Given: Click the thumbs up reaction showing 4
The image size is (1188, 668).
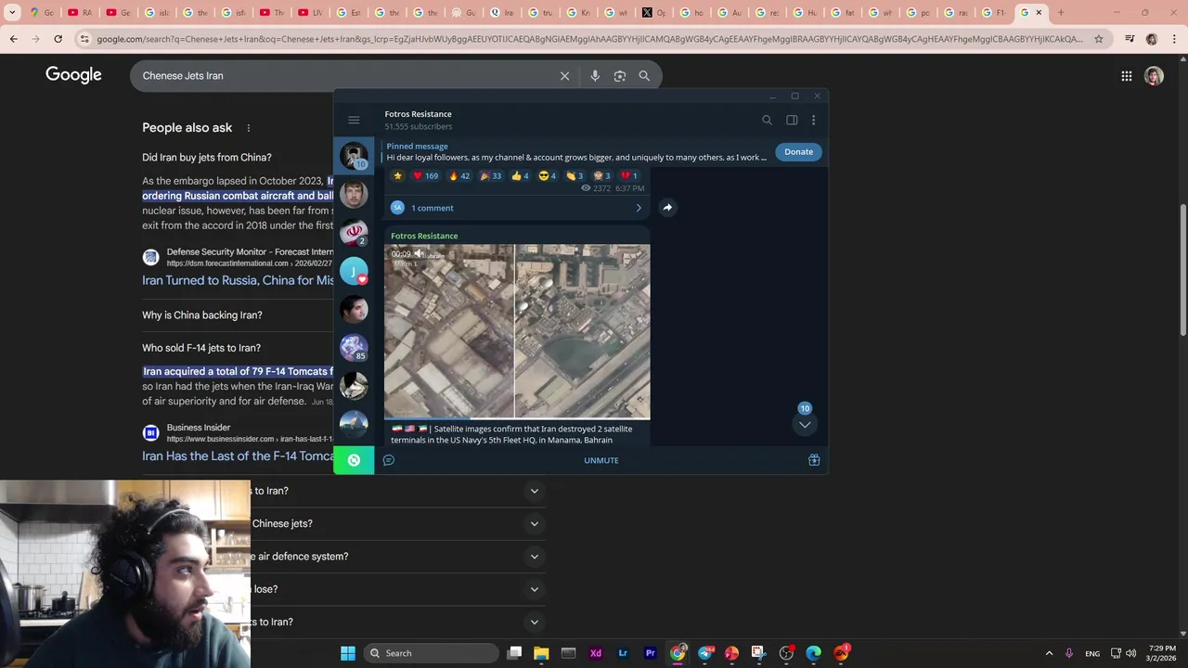Looking at the screenshot, I should point(520,175).
